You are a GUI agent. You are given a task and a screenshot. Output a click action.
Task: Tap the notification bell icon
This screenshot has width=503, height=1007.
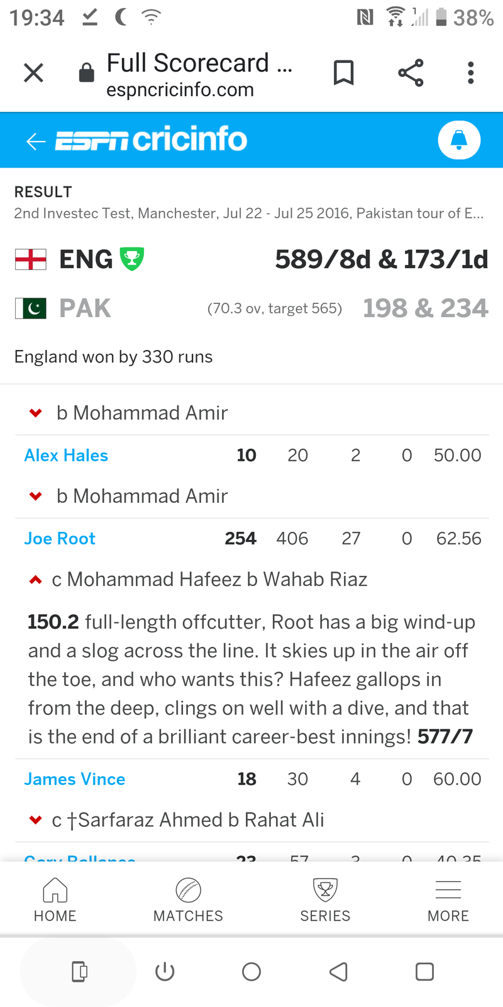point(459,140)
